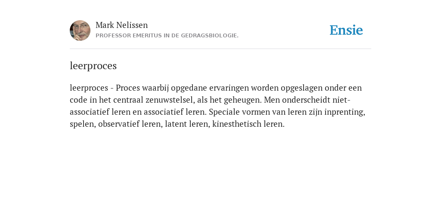This screenshot has height=220, width=441.
Task: Click the word 'kinesthetisch' in the last line
Action: (236, 124)
